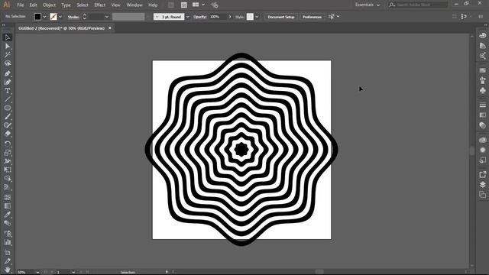
Task: Open the Symbols panel club icon
Action: tap(482, 90)
